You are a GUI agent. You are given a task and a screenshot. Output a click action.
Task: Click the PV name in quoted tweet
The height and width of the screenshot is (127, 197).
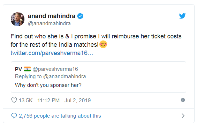tap(18, 69)
